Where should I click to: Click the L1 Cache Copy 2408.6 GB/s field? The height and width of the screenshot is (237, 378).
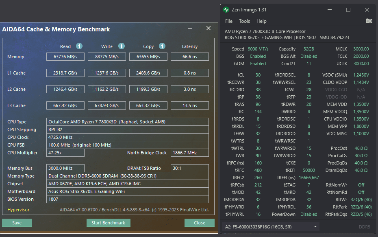pos(148,73)
